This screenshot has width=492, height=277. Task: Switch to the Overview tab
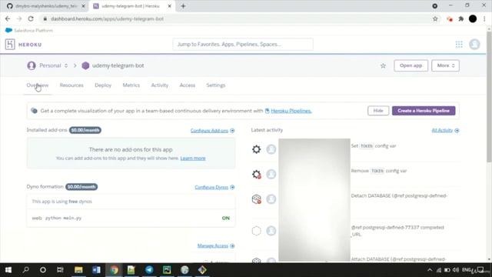click(38, 85)
